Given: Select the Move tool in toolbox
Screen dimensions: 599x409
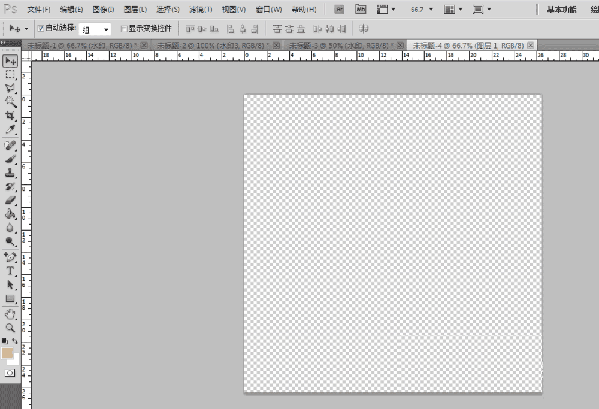Looking at the screenshot, I should [10, 61].
